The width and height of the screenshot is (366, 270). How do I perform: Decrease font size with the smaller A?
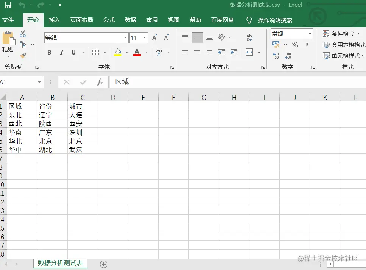click(166, 37)
